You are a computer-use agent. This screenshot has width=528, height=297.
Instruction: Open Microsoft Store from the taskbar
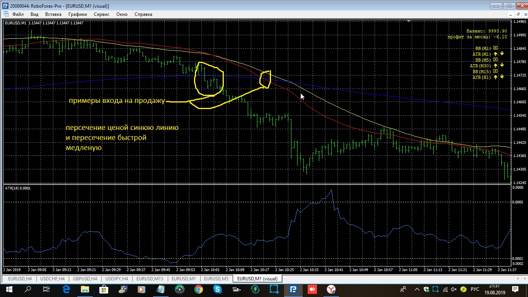pos(104,289)
